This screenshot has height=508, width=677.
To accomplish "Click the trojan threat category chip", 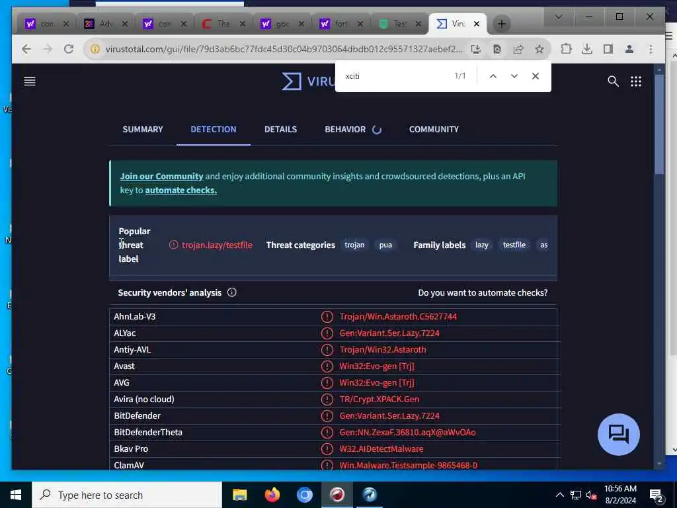I will (x=354, y=245).
